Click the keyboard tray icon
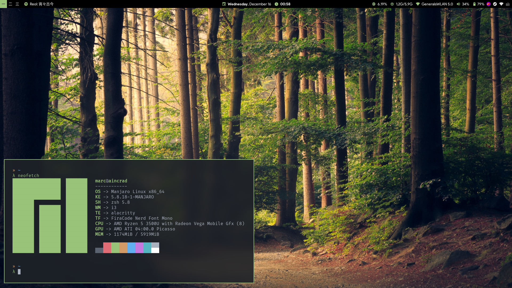Screen dimensions: 512x288 pos(508,4)
